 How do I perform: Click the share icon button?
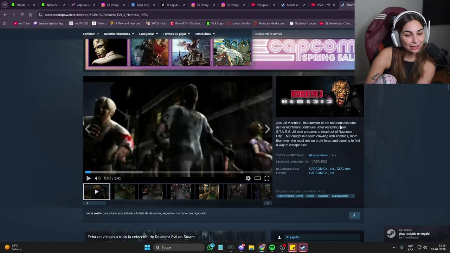(354, 215)
